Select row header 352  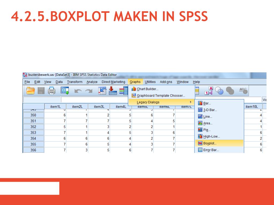pos(33,127)
